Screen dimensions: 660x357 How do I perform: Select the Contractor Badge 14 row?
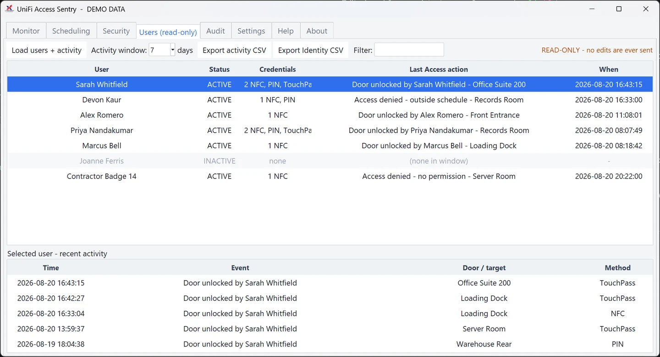click(x=330, y=176)
